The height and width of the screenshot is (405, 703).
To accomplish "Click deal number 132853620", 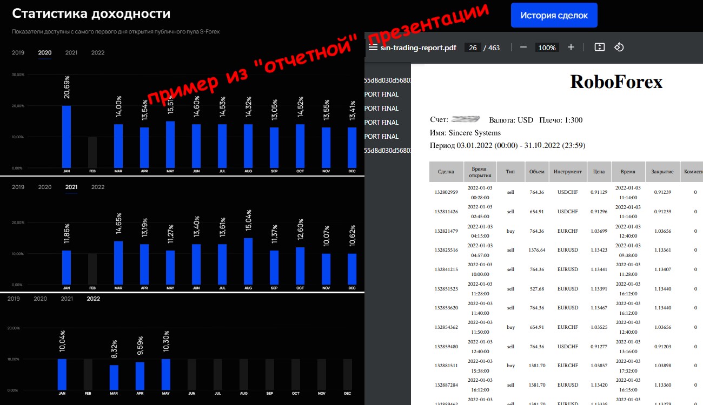I will tap(446, 308).
